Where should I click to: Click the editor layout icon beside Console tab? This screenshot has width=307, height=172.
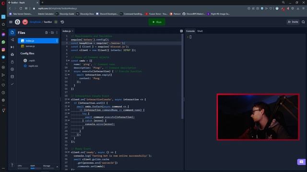tap(181, 31)
